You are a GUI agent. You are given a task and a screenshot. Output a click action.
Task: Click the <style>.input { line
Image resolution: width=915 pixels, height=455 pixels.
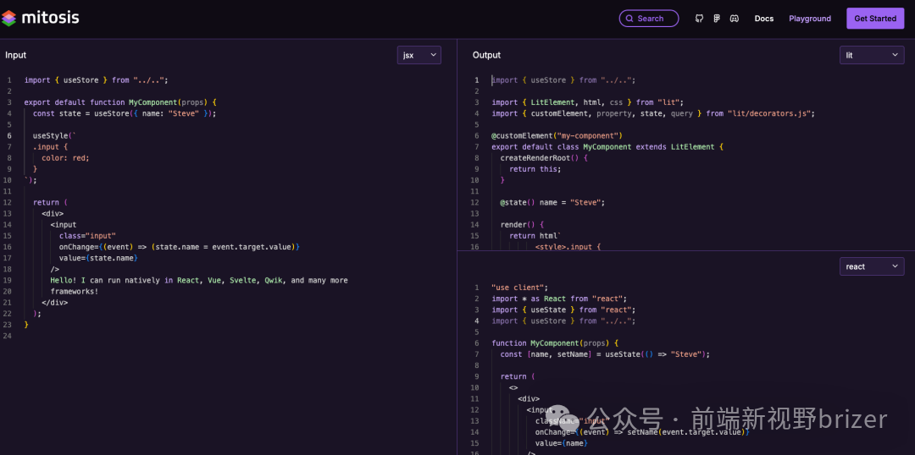(568, 246)
